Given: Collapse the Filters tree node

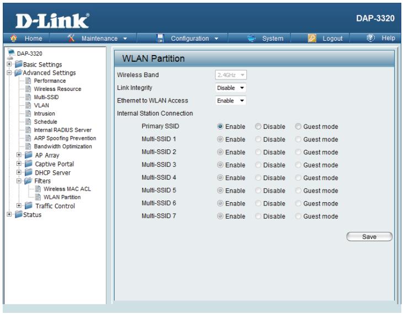Looking at the screenshot, I should [19, 181].
